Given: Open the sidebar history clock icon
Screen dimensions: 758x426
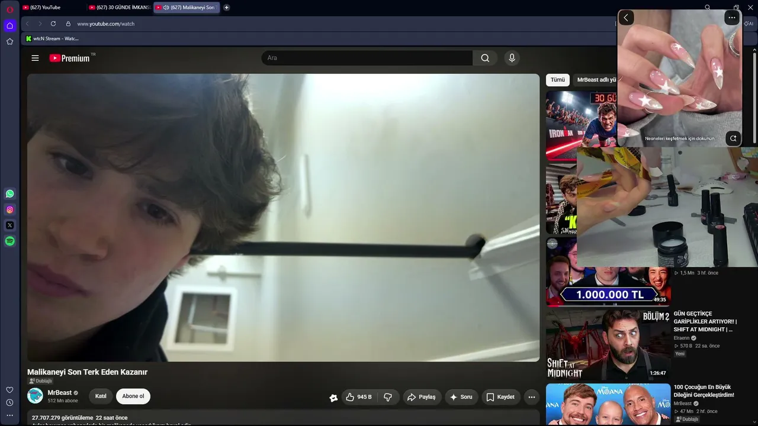Looking at the screenshot, I should coord(9,402).
